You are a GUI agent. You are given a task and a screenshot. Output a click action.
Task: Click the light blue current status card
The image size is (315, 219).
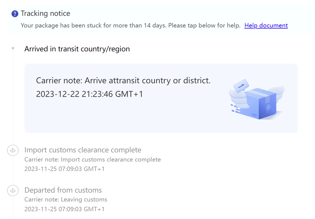coord(161,98)
